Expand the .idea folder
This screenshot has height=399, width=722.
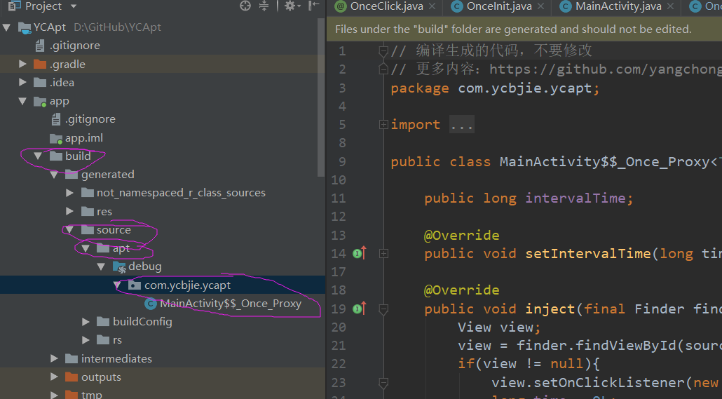tap(22, 83)
